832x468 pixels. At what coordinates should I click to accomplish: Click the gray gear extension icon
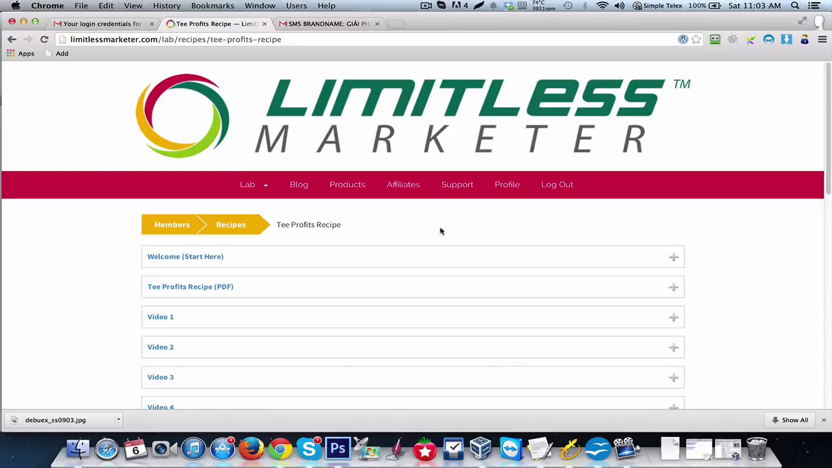pos(733,40)
